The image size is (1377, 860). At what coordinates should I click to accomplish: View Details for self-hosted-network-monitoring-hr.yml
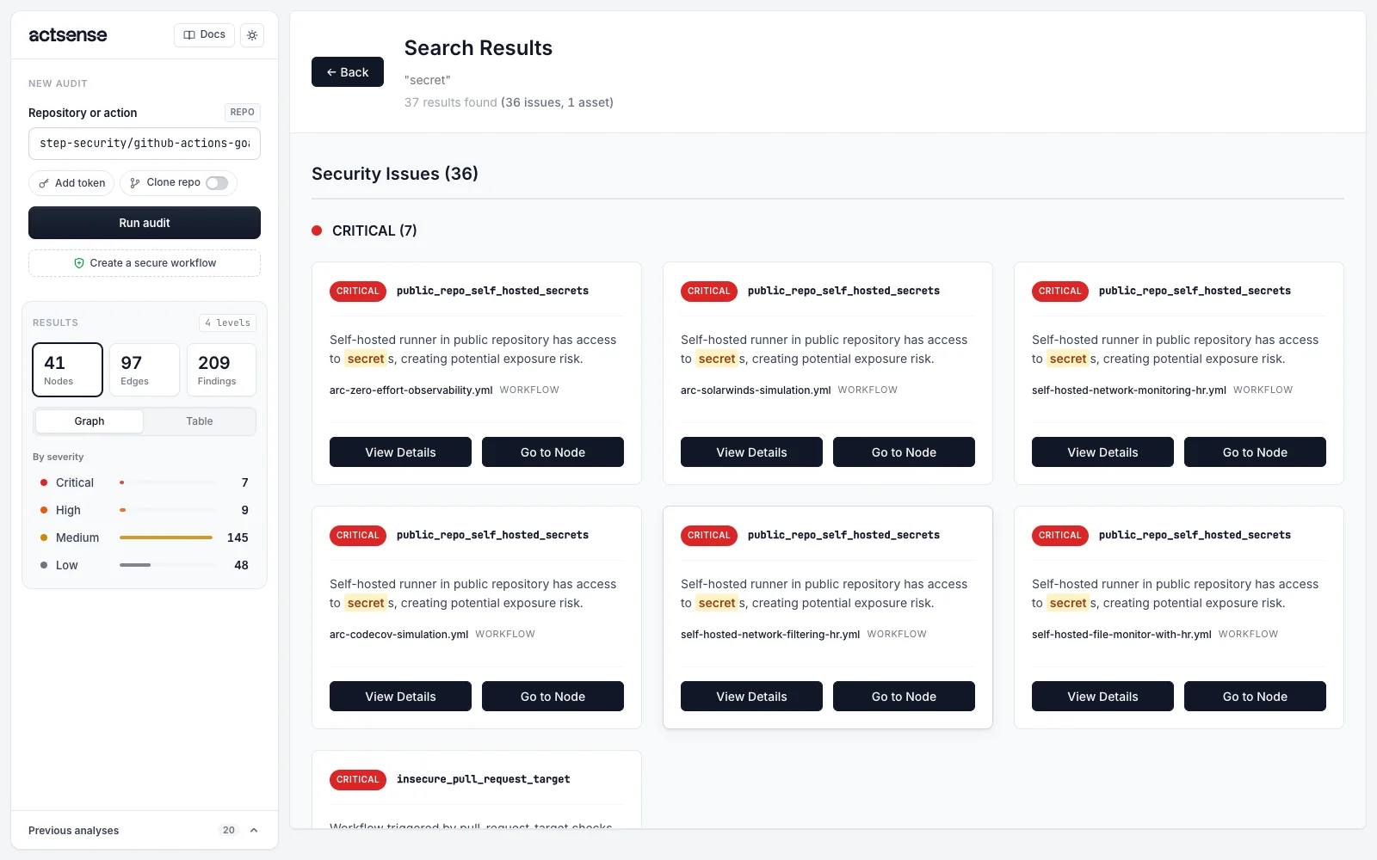point(1102,452)
